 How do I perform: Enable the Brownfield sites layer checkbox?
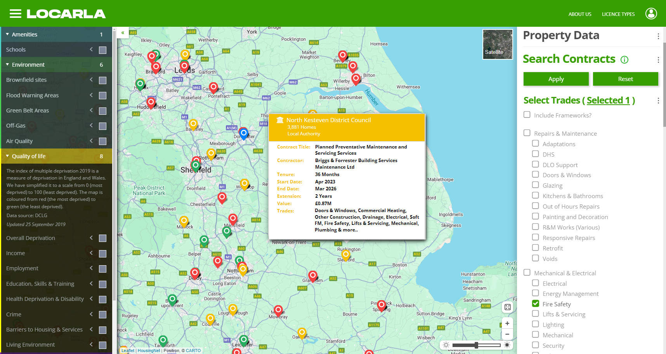[x=103, y=80]
